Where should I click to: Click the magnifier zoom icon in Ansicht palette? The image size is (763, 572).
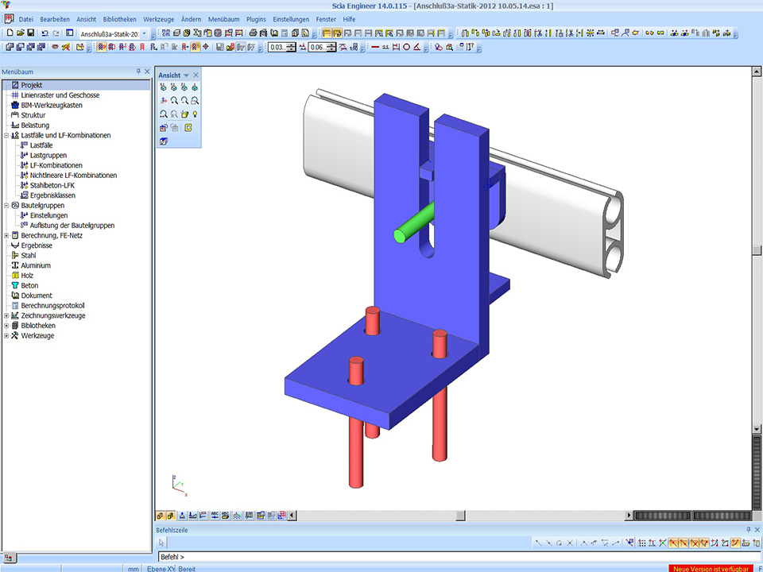pos(174,101)
